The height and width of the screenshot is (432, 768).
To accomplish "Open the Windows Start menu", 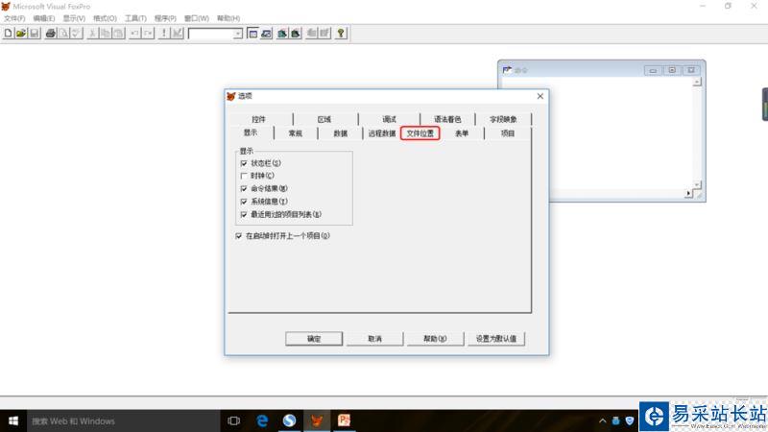I will [13, 420].
